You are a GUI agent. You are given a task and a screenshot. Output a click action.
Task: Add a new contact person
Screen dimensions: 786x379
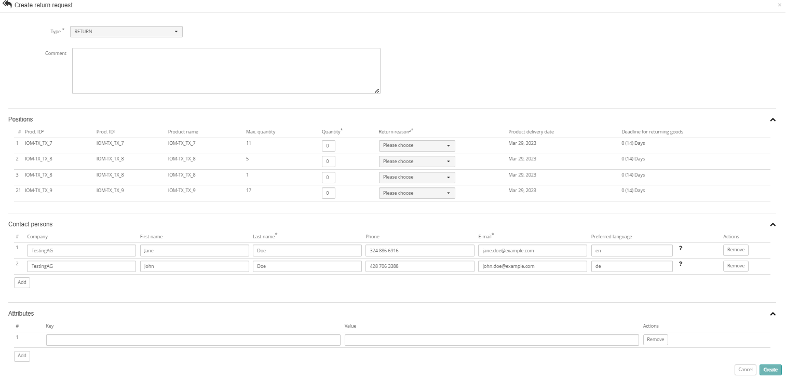coord(22,282)
